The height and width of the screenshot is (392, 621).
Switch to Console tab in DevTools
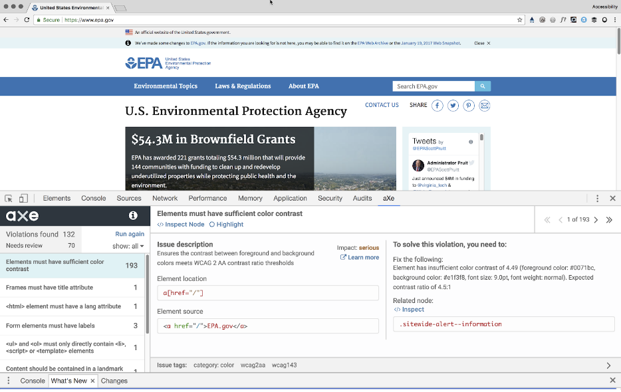94,199
